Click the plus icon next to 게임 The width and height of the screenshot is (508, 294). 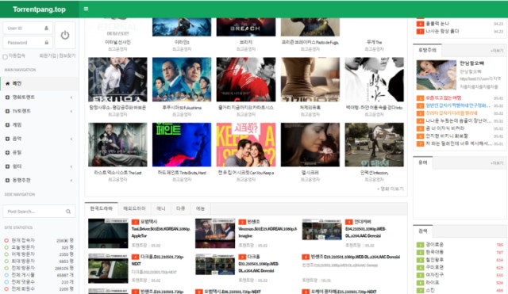coord(7,125)
